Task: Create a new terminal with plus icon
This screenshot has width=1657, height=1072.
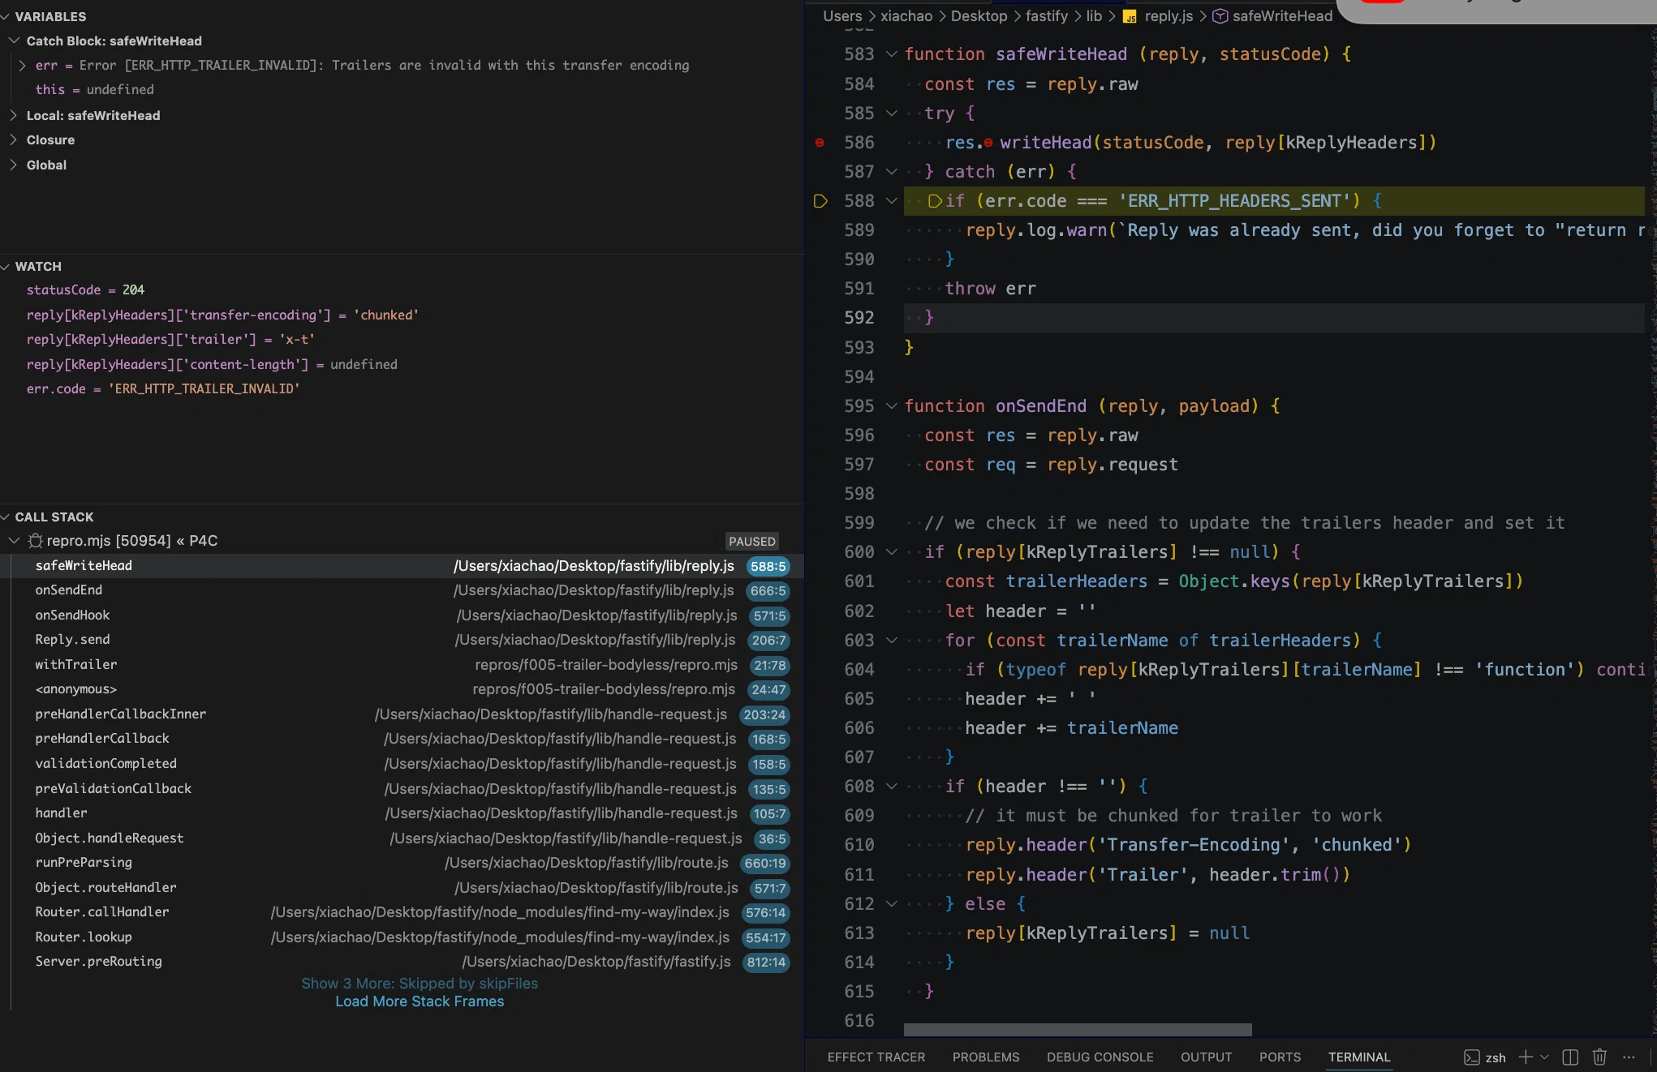Action: click(x=1526, y=1057)
